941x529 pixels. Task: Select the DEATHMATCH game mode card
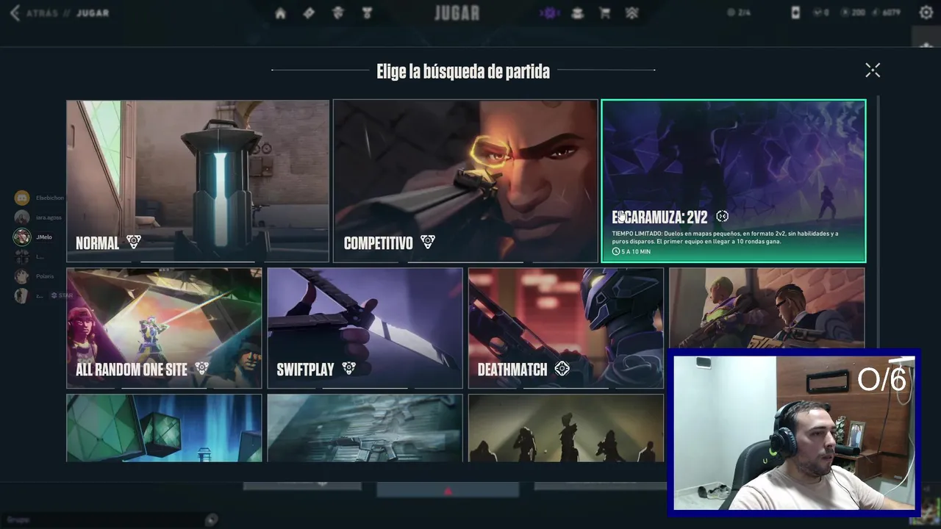pos(566,328)
